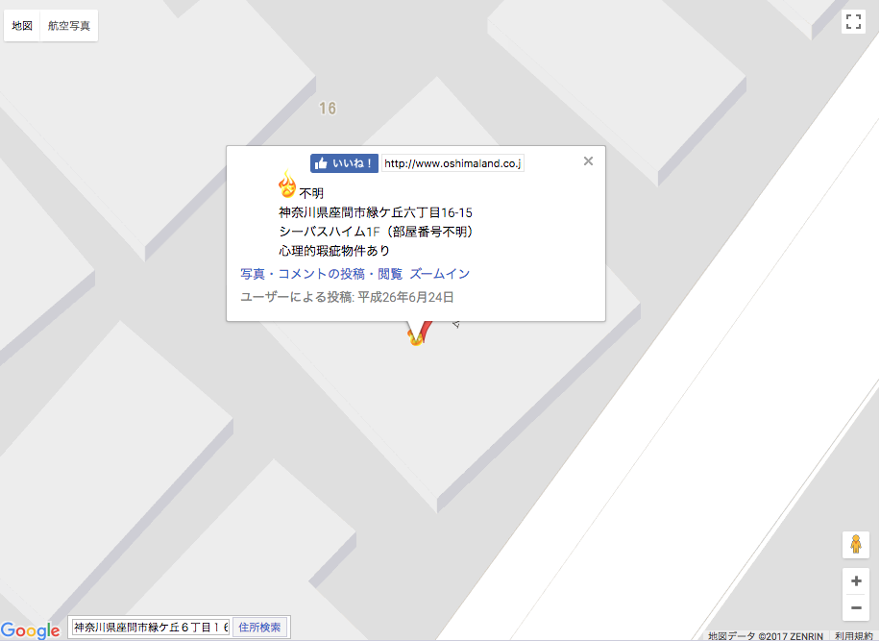Switch to 地図 map view
The image size is (880, 641).
pyautogui.click(x=22, y=26)
